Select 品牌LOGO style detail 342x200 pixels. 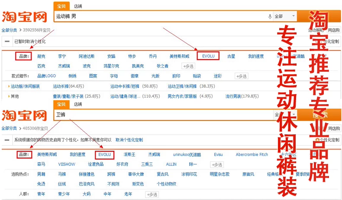tap(46, 76)
